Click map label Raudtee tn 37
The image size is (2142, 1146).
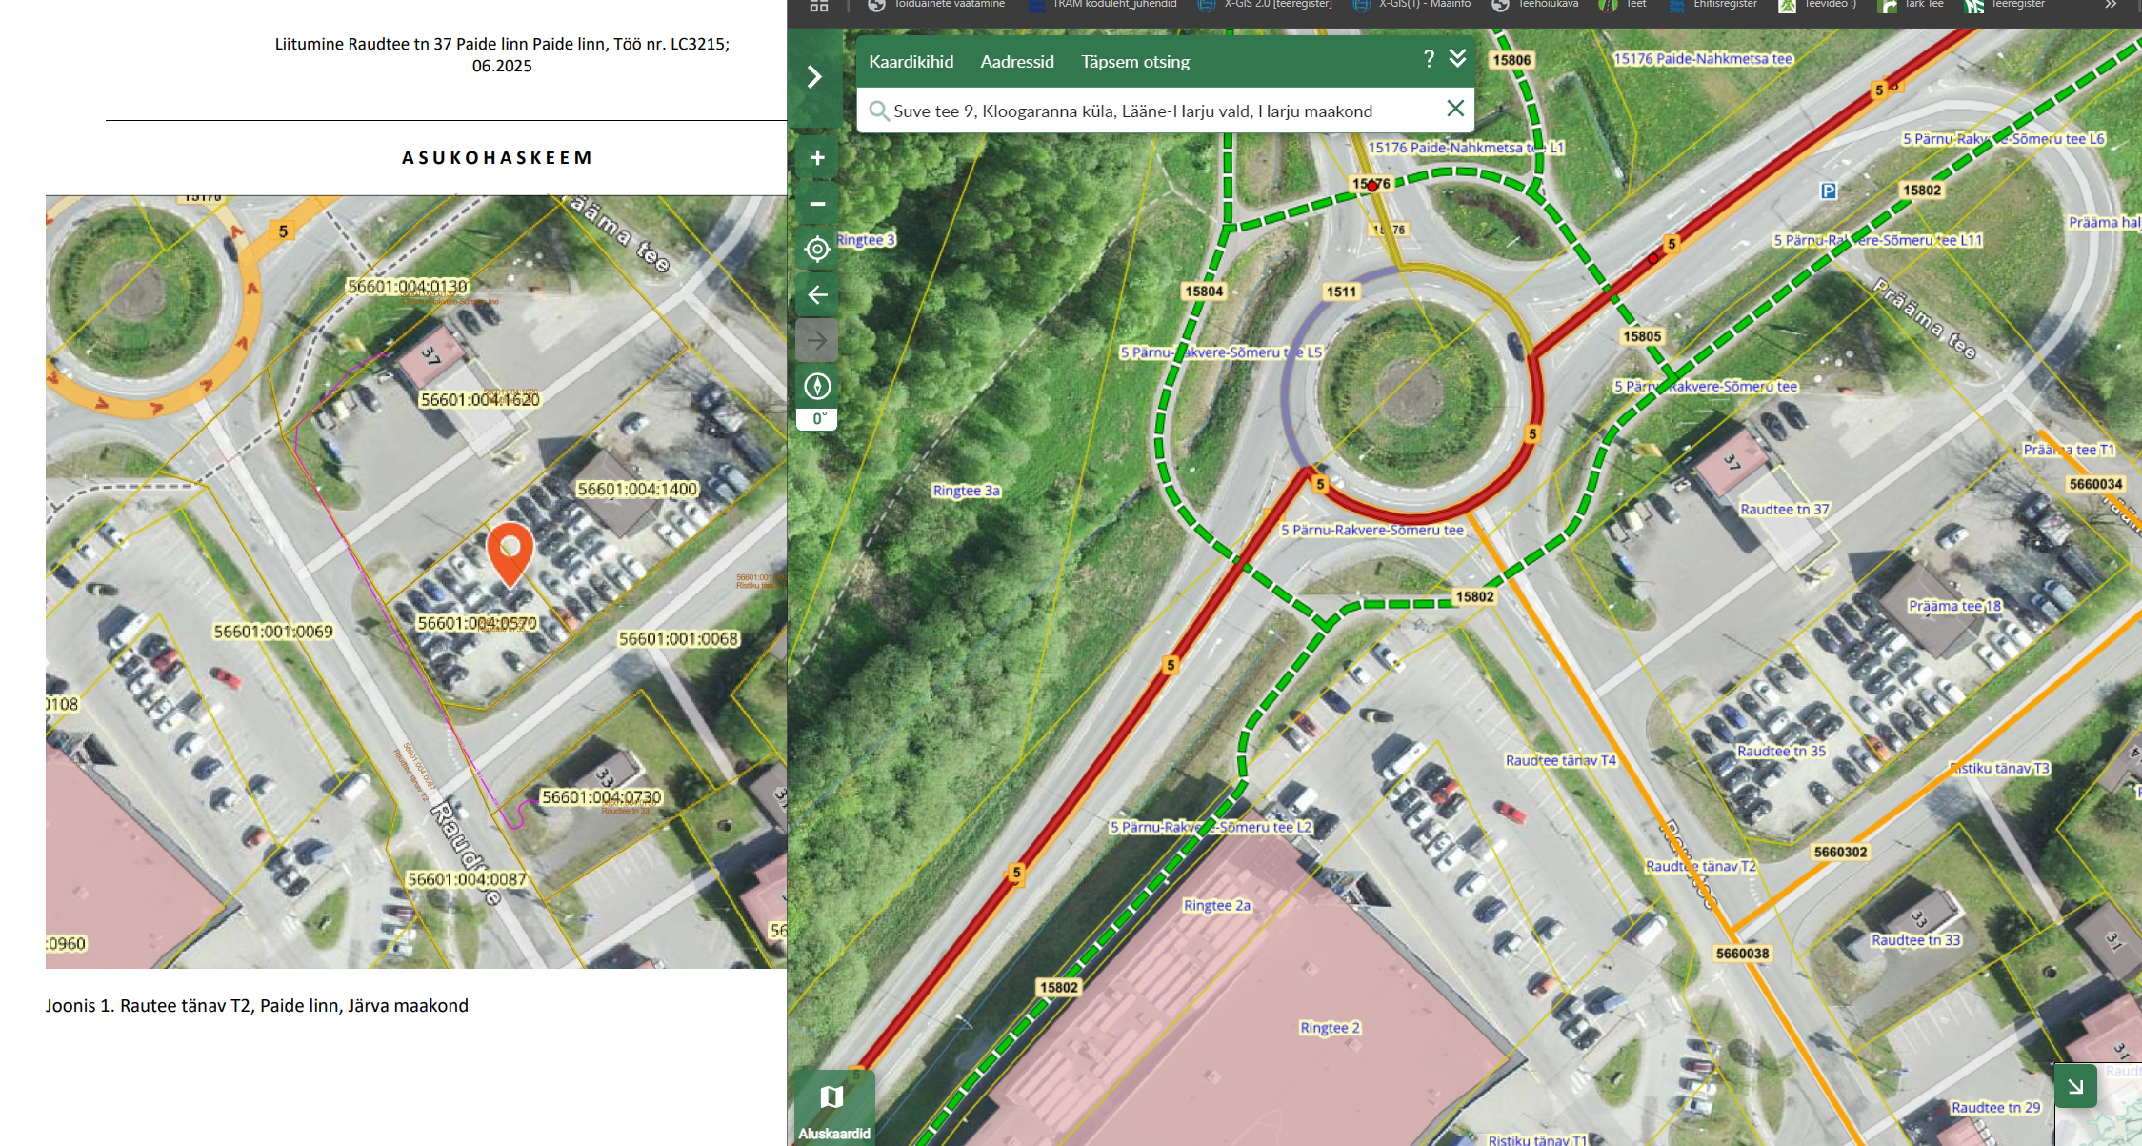pos(1785,510)
